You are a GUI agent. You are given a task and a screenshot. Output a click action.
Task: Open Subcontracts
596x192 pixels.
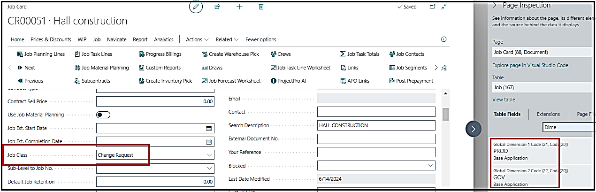coord(92,81)
